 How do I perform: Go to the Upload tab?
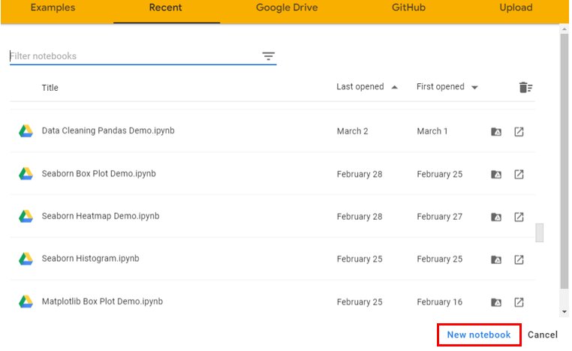(516, 7)
